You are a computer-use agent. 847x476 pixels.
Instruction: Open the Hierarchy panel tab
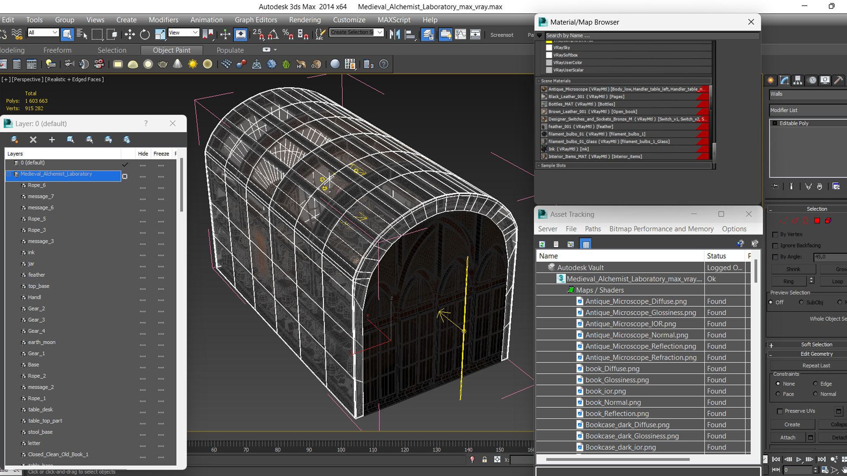[798, 80]
